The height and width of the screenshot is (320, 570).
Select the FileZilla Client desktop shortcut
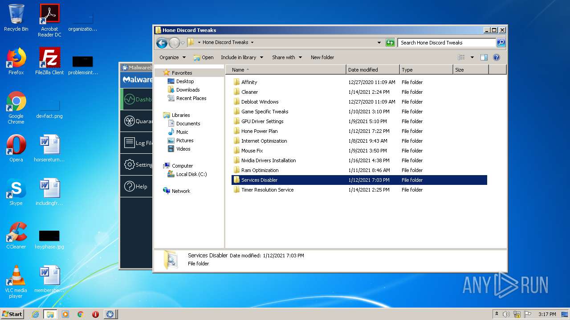[49, 61]
